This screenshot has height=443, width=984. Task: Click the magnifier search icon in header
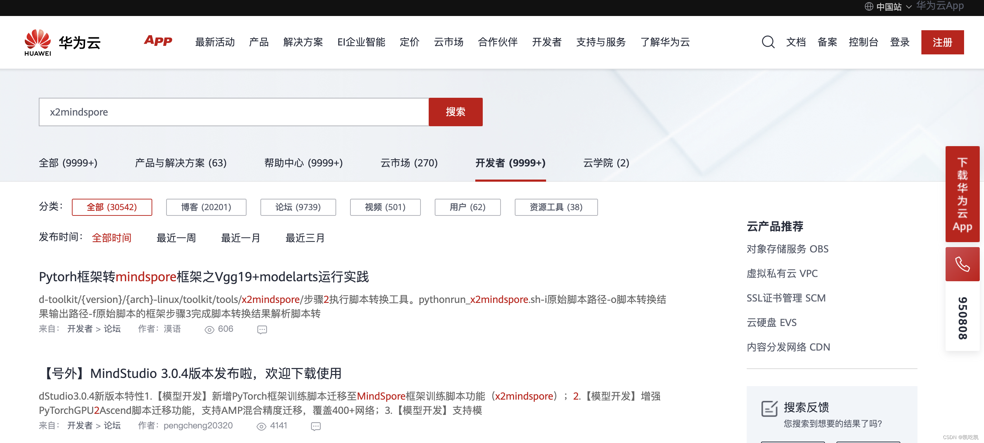[768, 42]
